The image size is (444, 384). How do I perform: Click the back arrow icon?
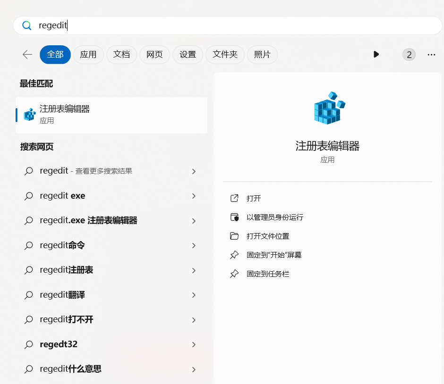tap(27, 55)
